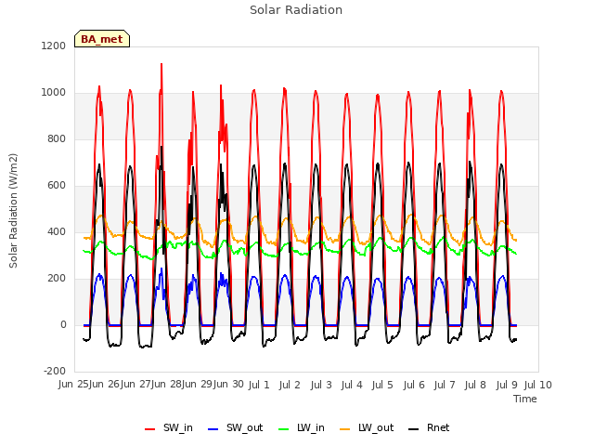
Task: Click the Jul 5 x-axis date label
Action: click(x=382, y=386)
